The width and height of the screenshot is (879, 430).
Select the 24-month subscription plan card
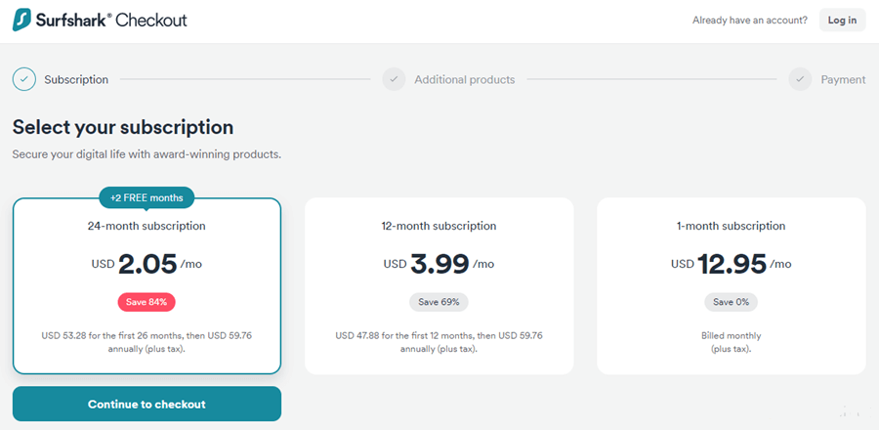(x=146, y=286)
